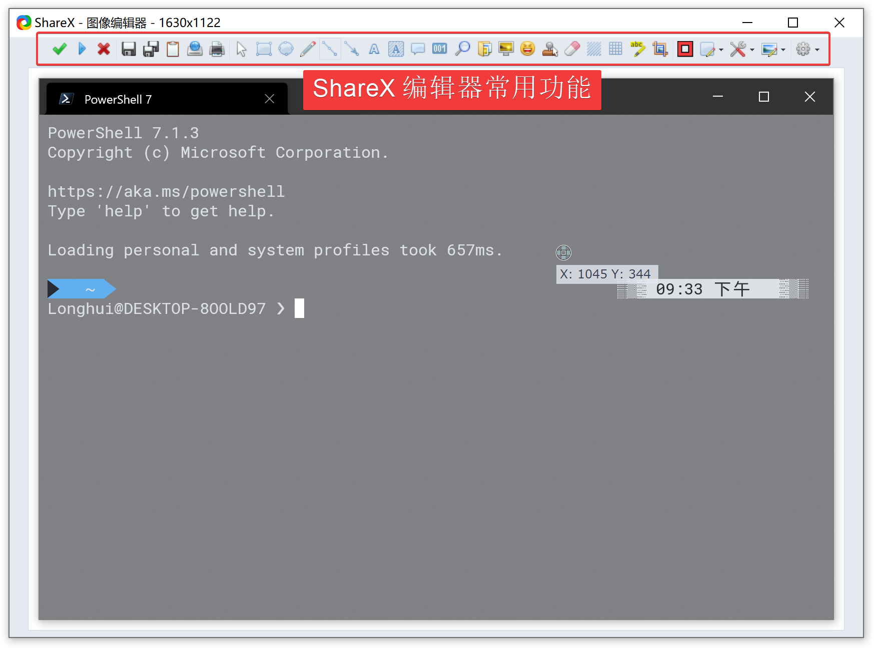Choose the Text background tool
Image resolution: width=874 pixels, height=648 pixels.
[x=396, y=49]
